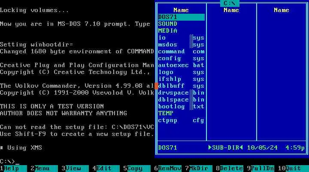Select the ifshlp sys file
This screenshot has height=172, width=309.
click(x=181, y=79)
